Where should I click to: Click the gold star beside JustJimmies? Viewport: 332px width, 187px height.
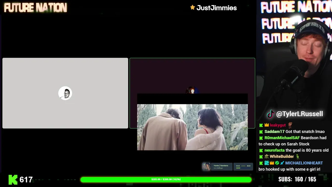pos(192,8)
